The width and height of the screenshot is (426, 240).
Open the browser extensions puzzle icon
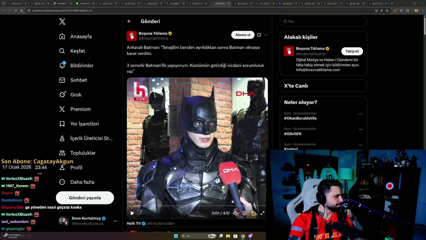[x=408, y=11]
